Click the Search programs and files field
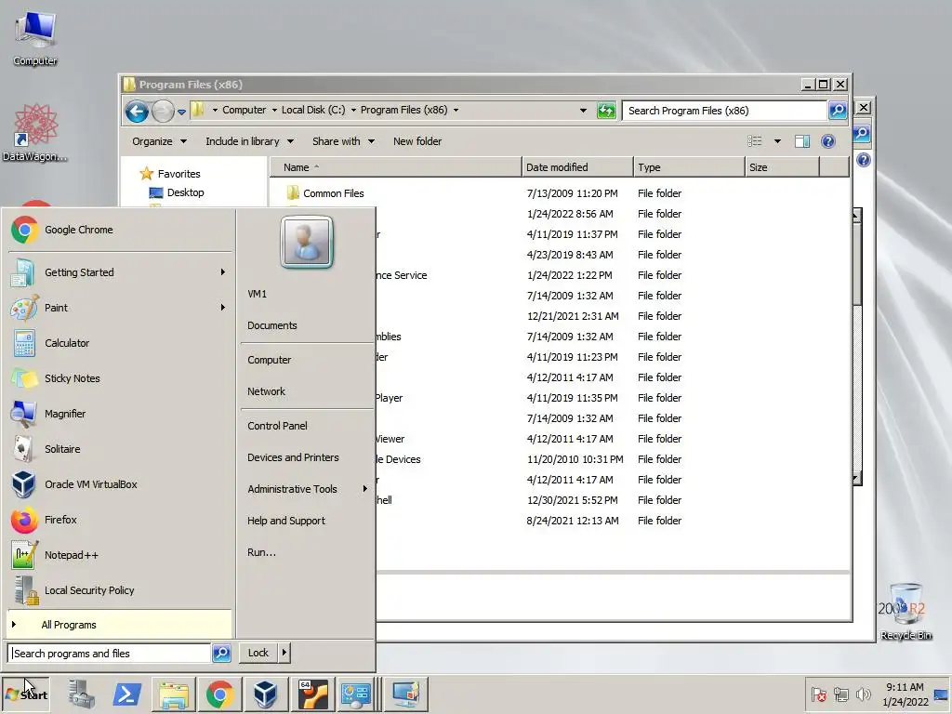 [110, 654]
